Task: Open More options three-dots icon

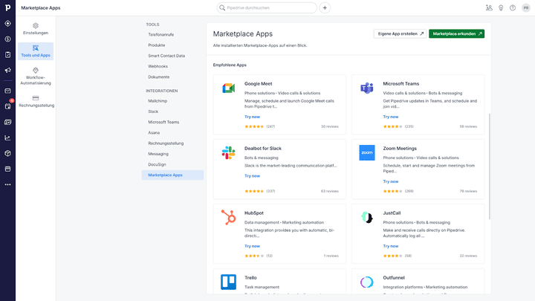Action: 7,184
